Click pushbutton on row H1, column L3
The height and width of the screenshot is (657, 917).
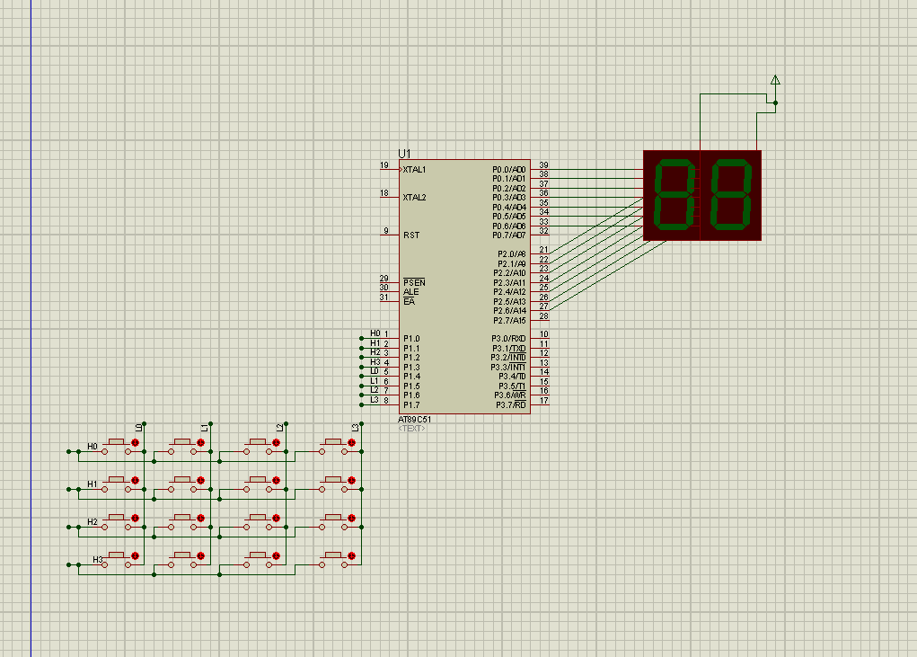point(333,484)
